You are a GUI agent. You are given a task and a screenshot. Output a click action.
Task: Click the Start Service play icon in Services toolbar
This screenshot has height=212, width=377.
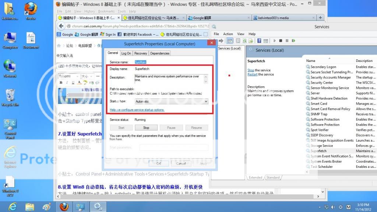point(274,41)
